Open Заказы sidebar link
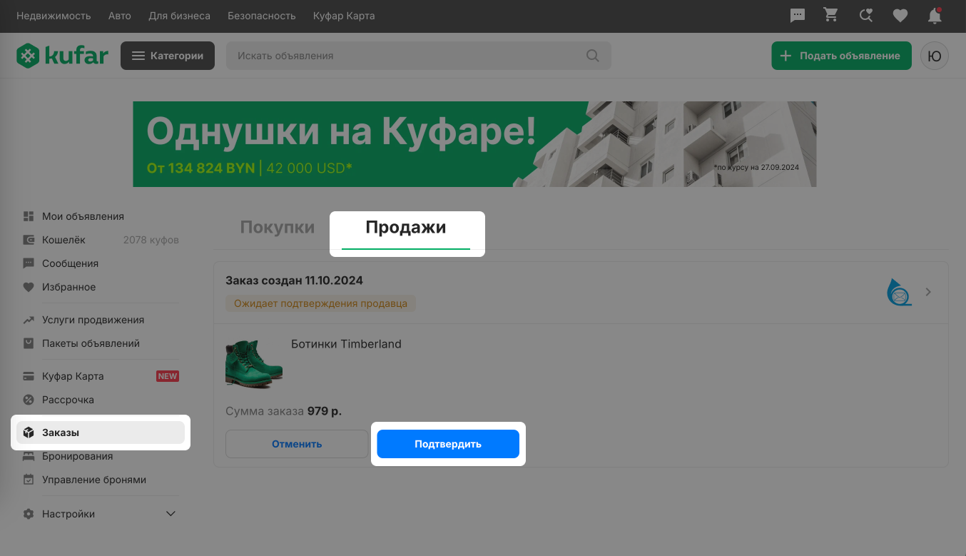This screenshot has height=556, width=966. (101, 433)
